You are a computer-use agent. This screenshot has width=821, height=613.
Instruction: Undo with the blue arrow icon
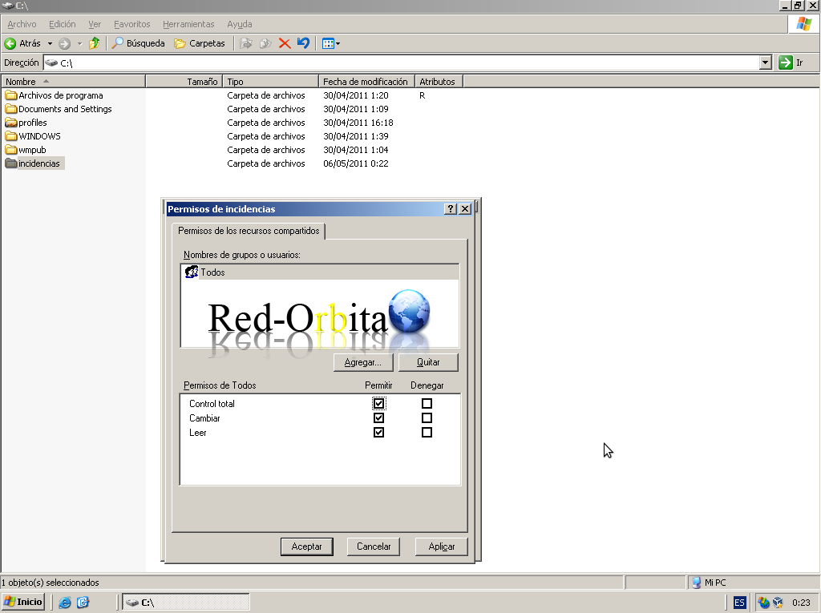303,43
